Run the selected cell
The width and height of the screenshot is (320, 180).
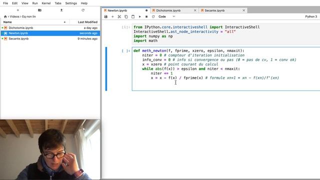tap(140, 16)
